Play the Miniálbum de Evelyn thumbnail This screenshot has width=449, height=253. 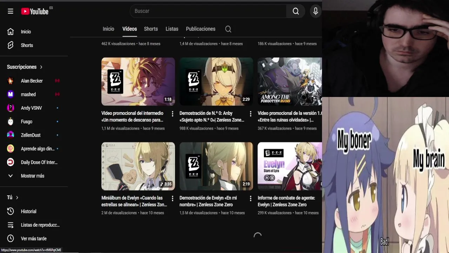click(x=138, y=166)
